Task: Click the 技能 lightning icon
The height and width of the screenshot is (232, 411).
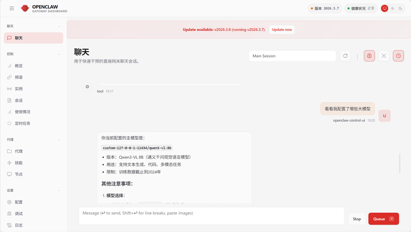Action: coord(10,163)
